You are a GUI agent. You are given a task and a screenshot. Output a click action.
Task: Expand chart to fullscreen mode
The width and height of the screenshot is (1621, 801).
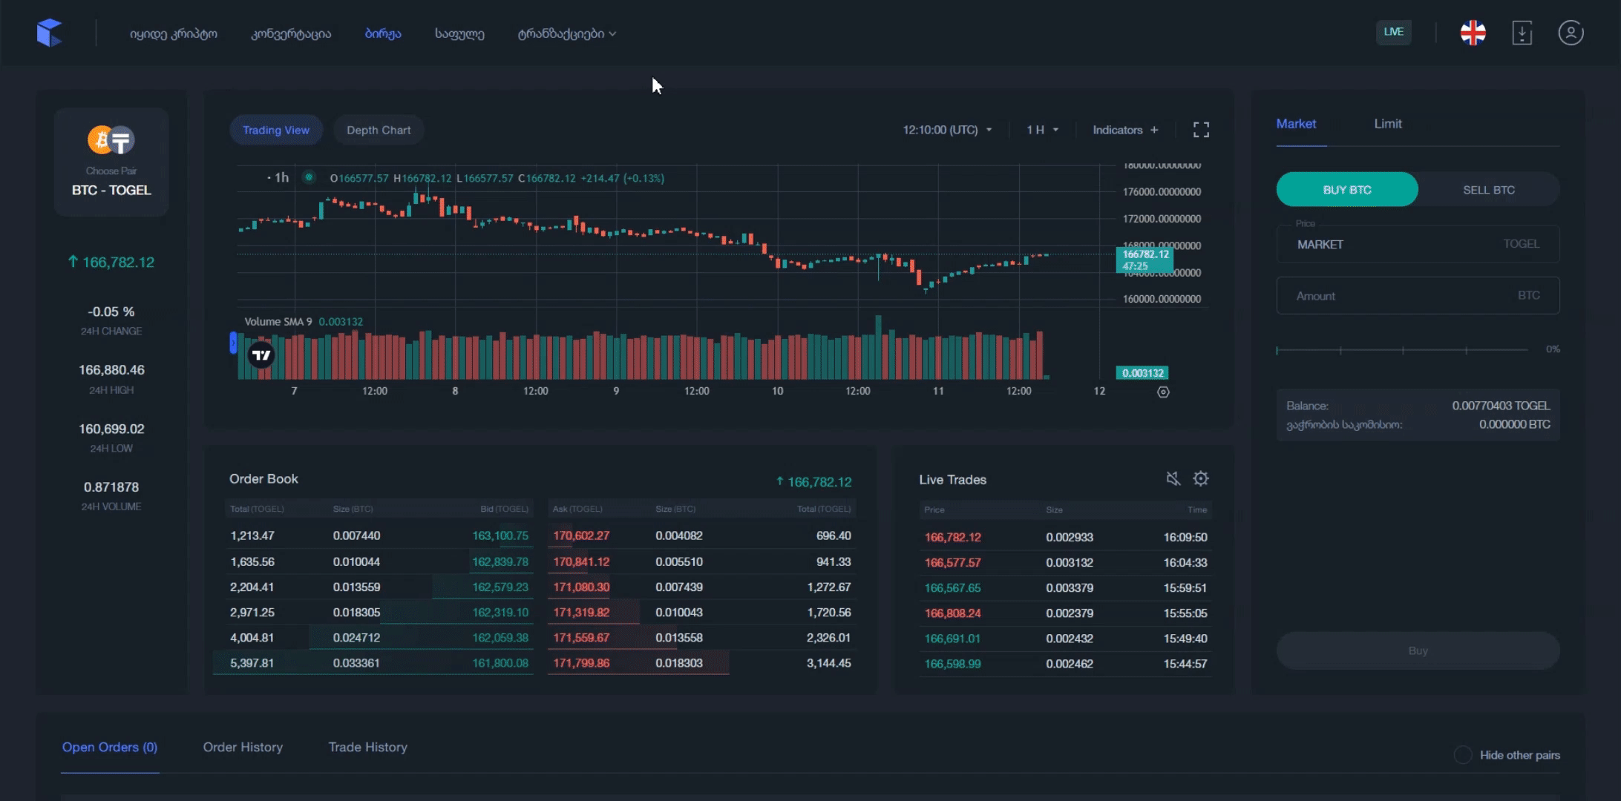click(1201, 130)
